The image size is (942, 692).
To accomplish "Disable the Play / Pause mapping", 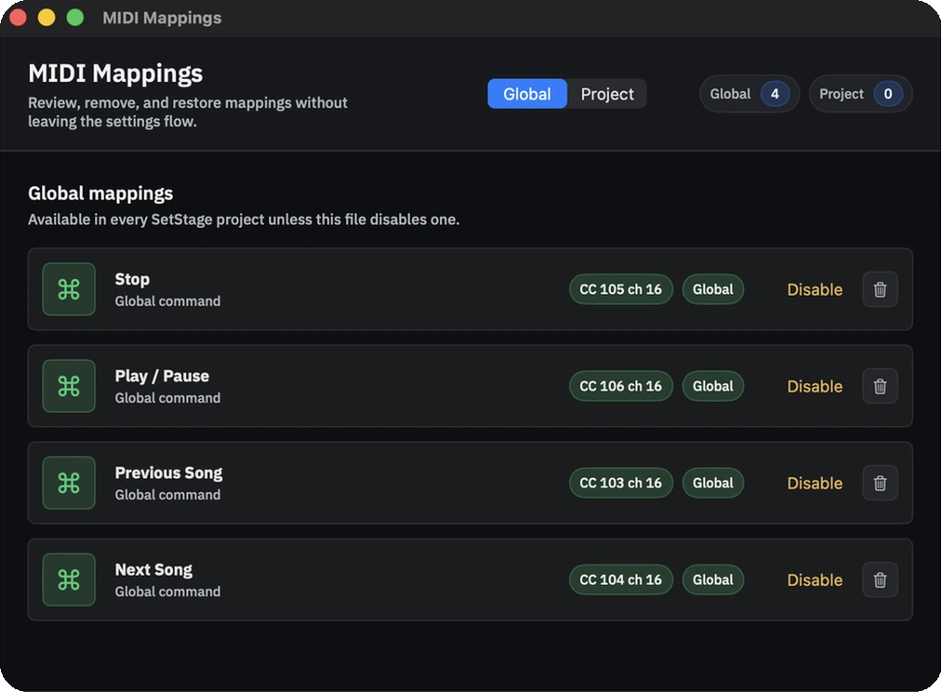I will click(815, 386).
